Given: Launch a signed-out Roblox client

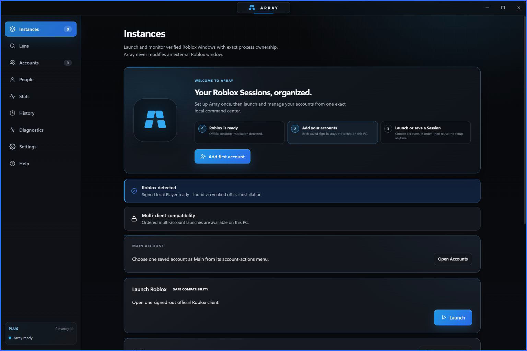Looking at the screenshot, I should click(x=453, y=318).
